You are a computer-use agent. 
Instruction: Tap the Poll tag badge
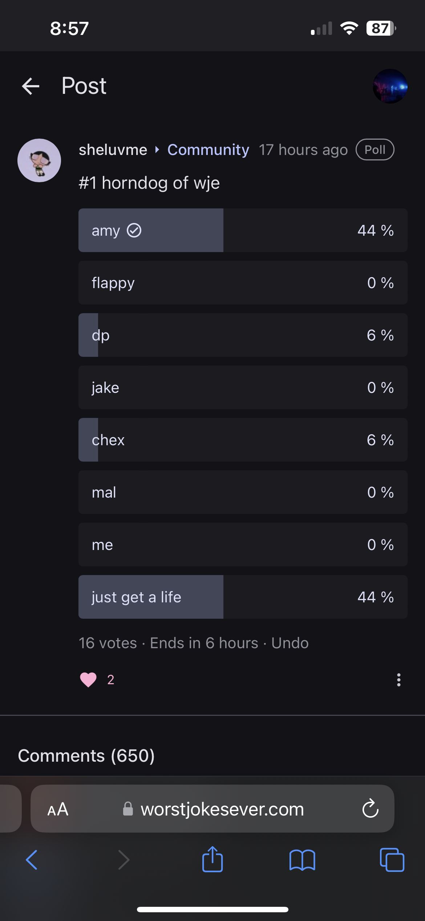coord(375,150)
